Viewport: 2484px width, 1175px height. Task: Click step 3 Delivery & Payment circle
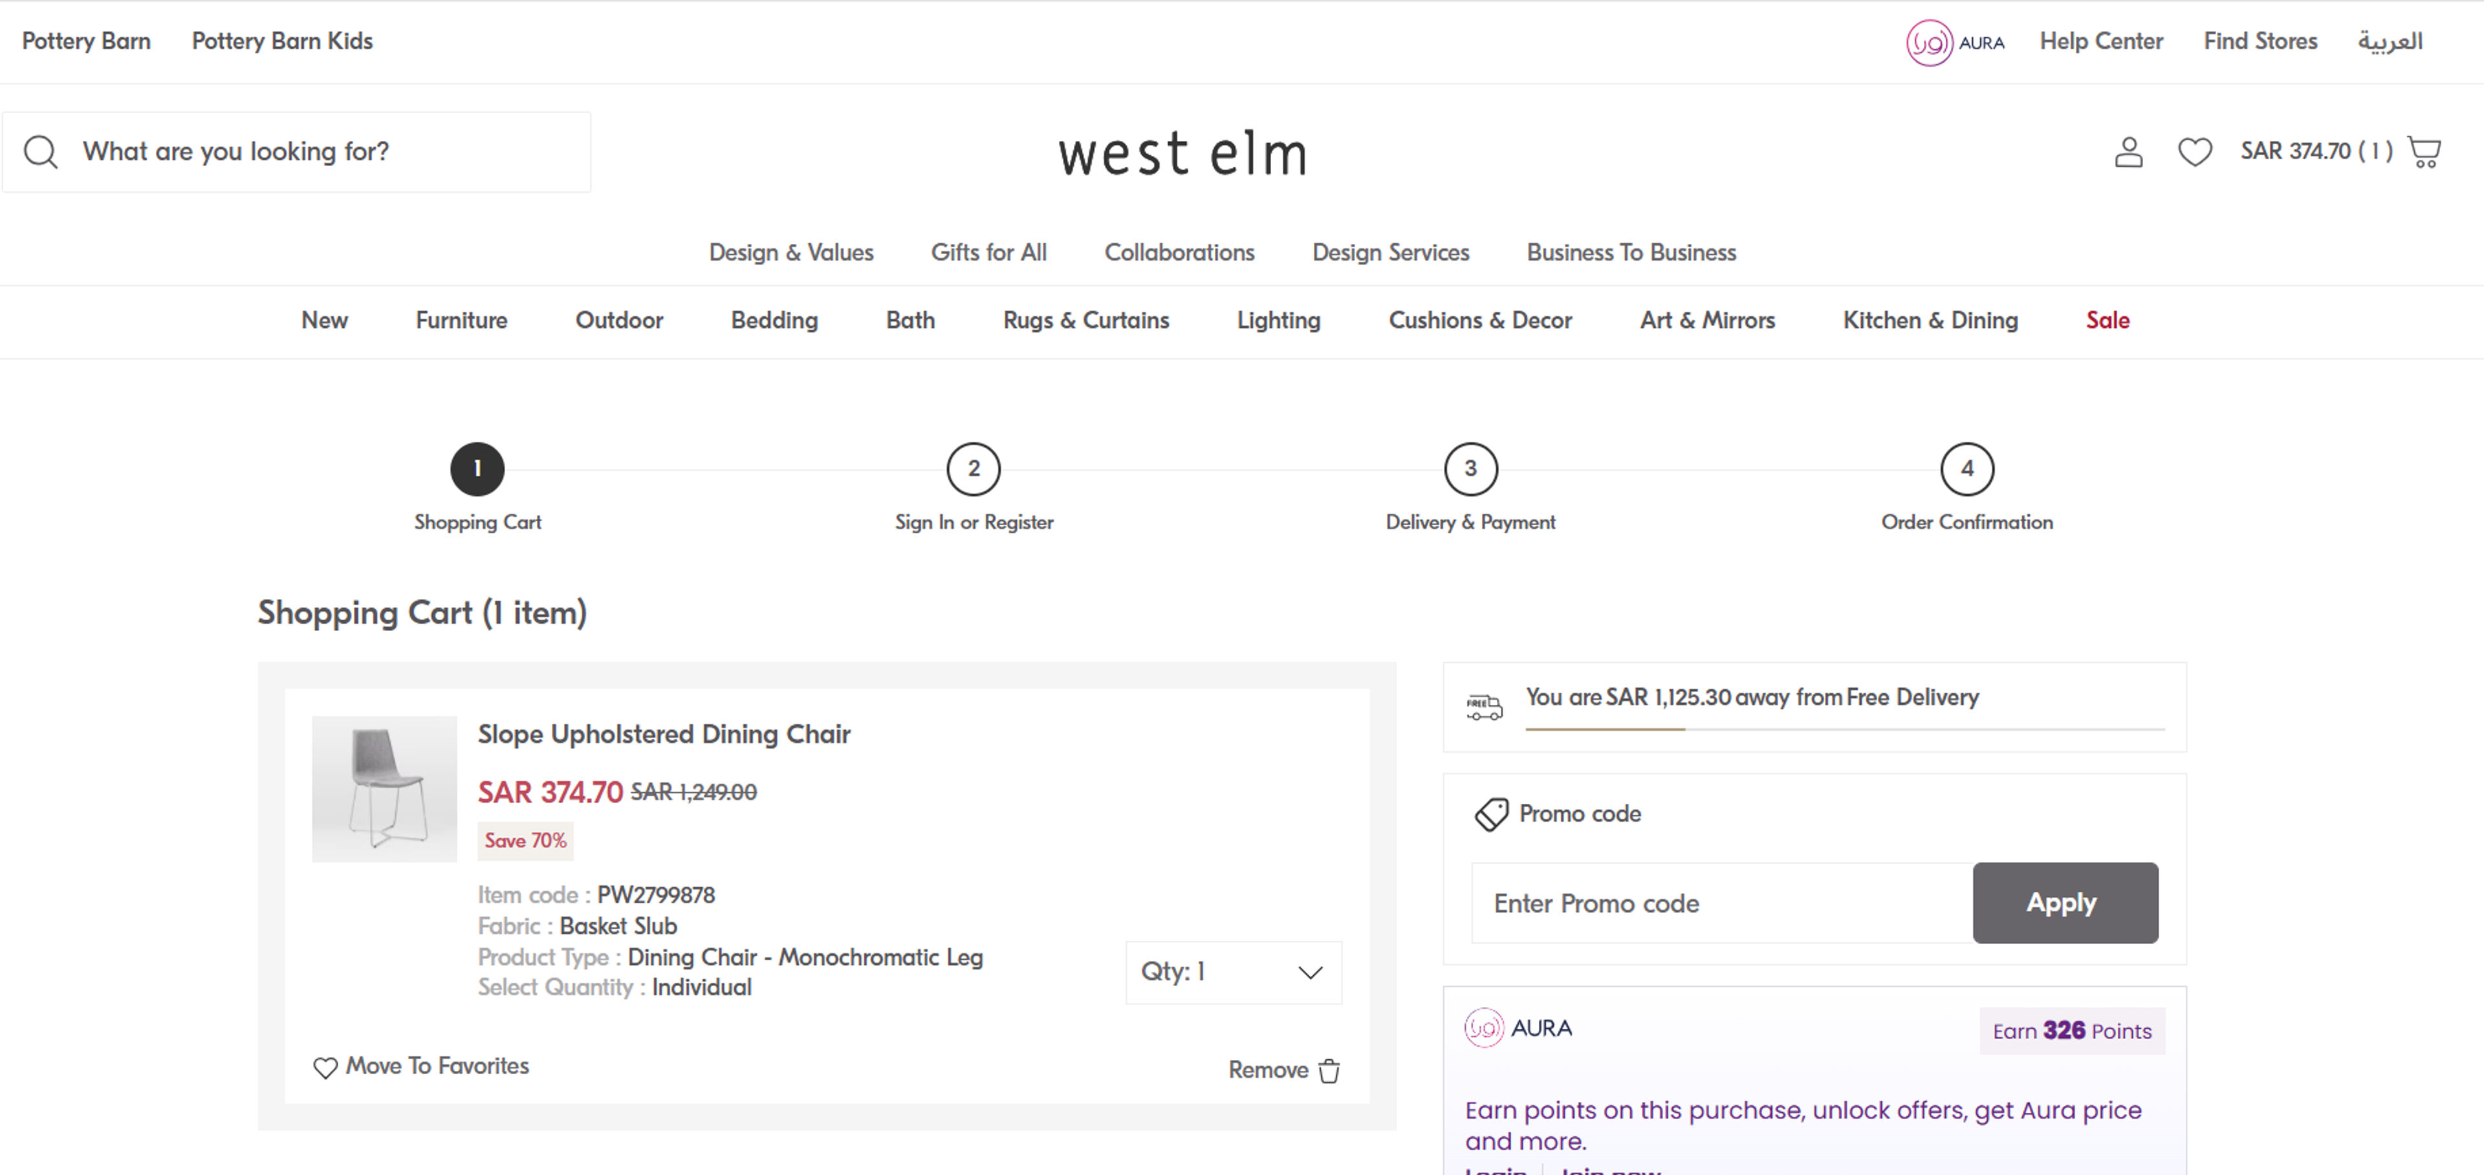click(x=1470, y=468)
